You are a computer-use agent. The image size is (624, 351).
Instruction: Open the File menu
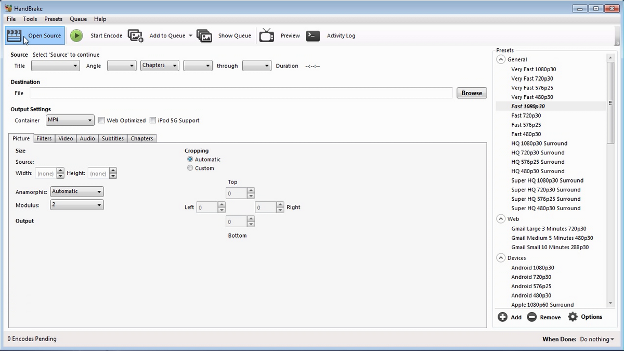(11, 19)
